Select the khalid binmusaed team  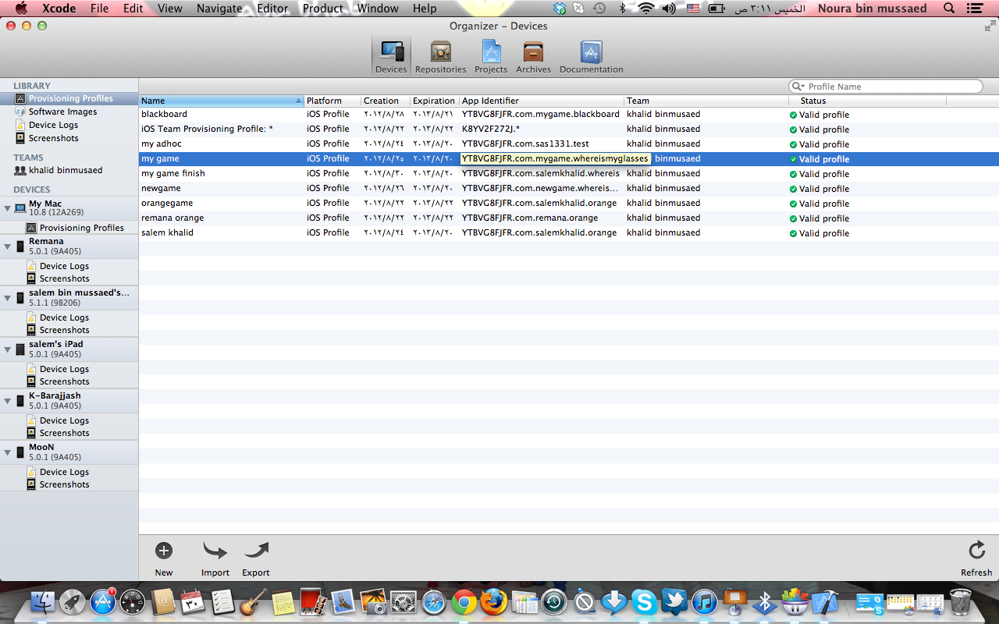66,170
